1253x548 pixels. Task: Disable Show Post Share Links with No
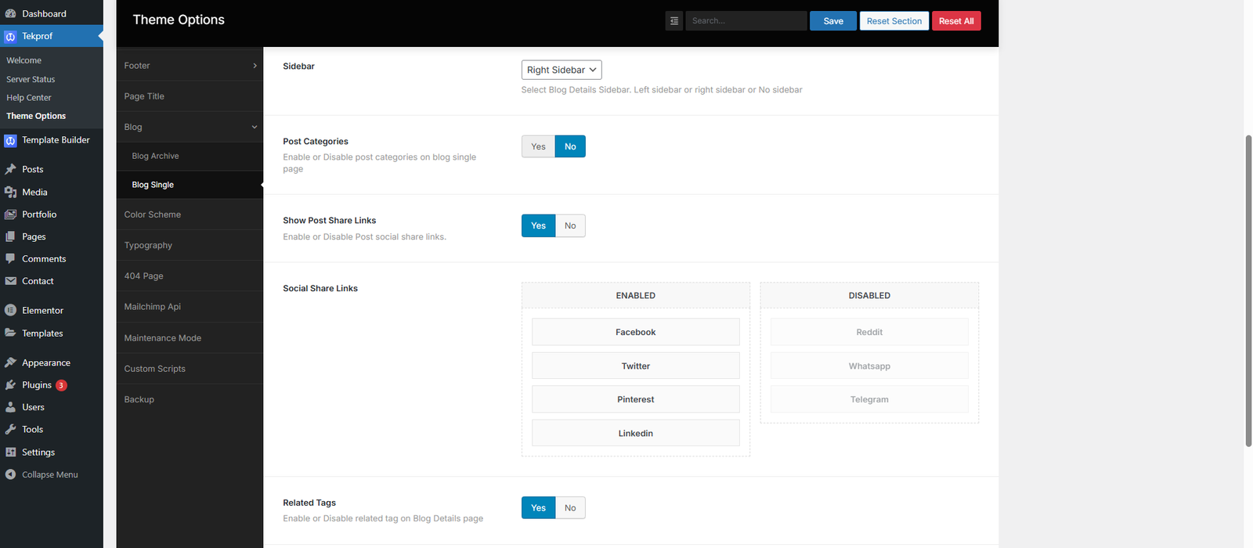570,225
